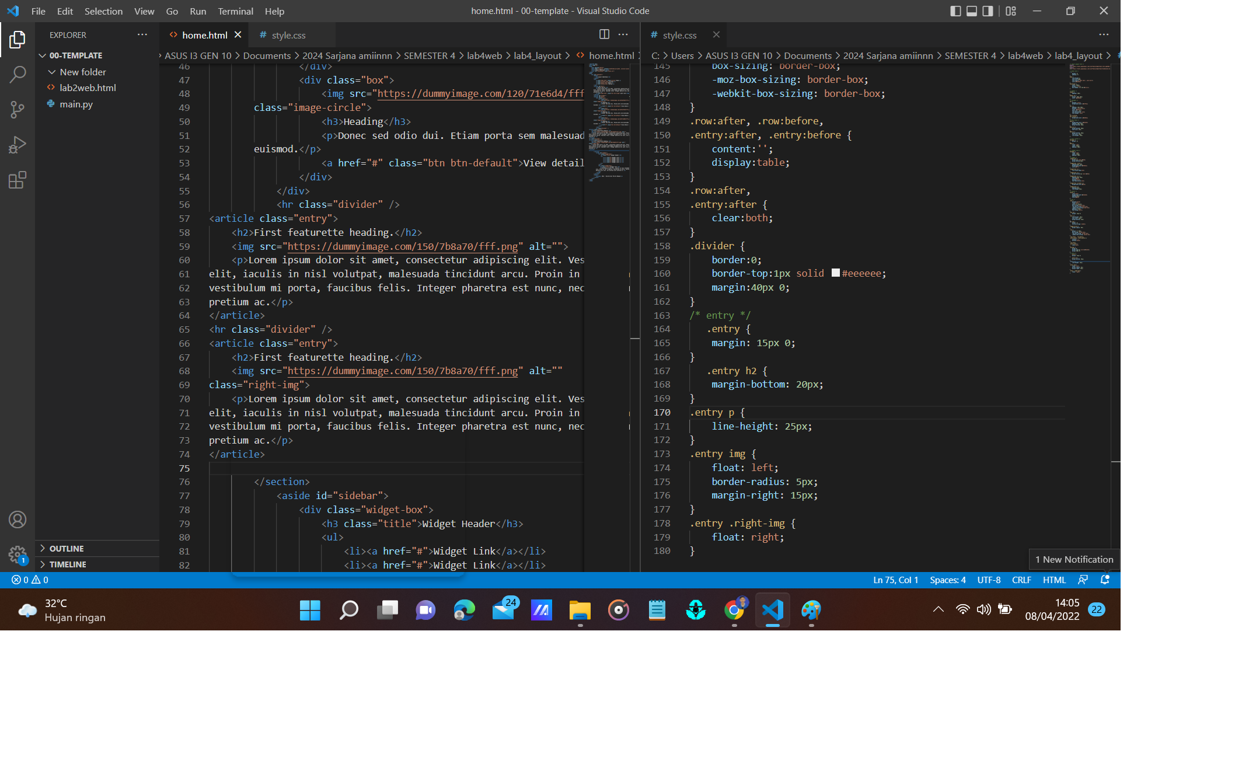The image size is (1249, 781).
Task: Open the notifications bell in the status bar
Action: click(1105, 580)
